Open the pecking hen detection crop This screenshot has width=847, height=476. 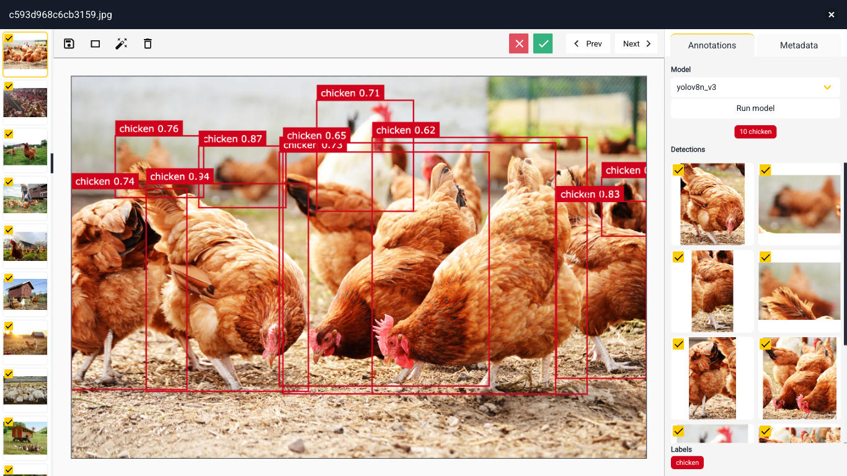pyautogui.click(x=712, y=205)
